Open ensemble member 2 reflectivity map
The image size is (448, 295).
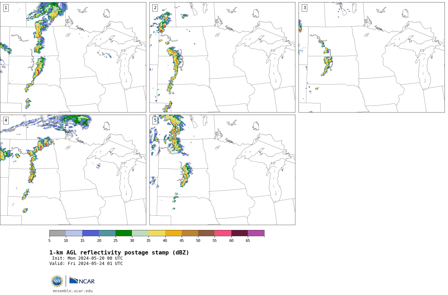click(x=222, y=57)
